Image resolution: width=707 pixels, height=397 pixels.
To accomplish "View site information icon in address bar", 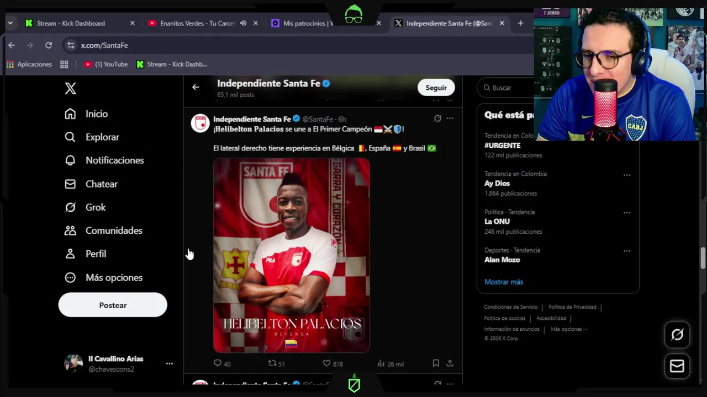I will [x=70, y=45].
